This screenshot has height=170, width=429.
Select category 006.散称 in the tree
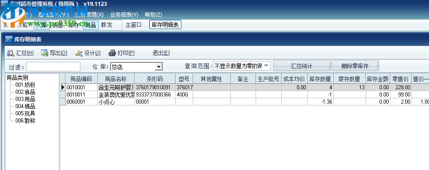[25, 121]
